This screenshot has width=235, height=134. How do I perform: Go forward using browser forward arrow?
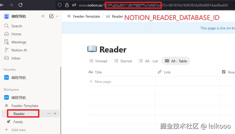point(11,5)
